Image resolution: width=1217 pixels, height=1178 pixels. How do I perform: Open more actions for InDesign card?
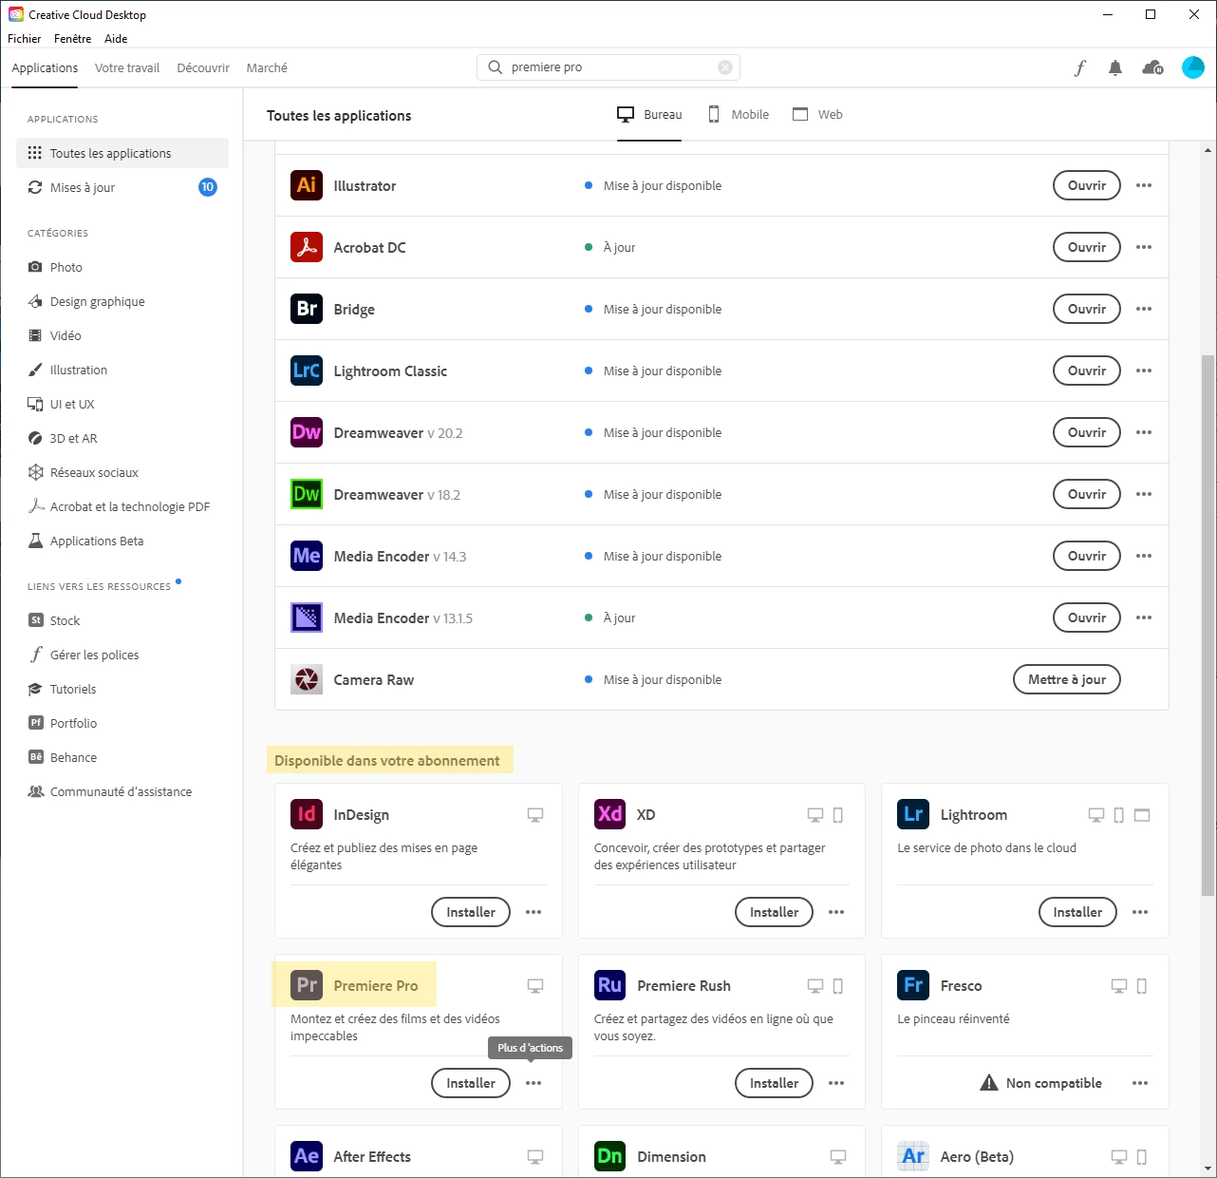[x=534, y=912]
